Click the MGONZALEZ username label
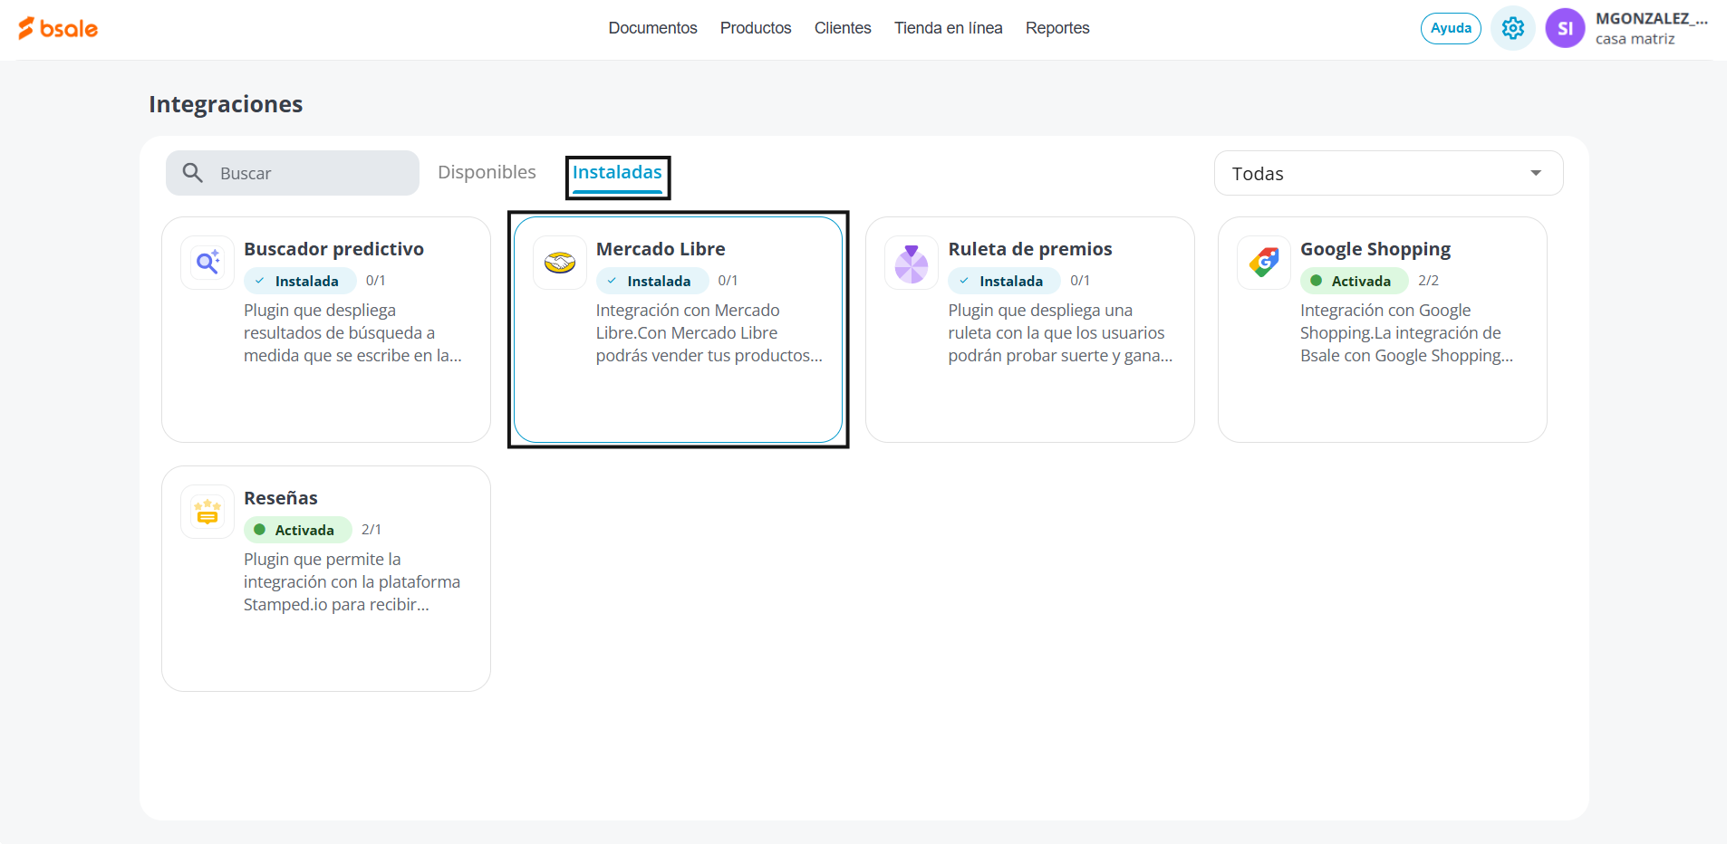The image size is (1727, 844). coord(1651,18)
